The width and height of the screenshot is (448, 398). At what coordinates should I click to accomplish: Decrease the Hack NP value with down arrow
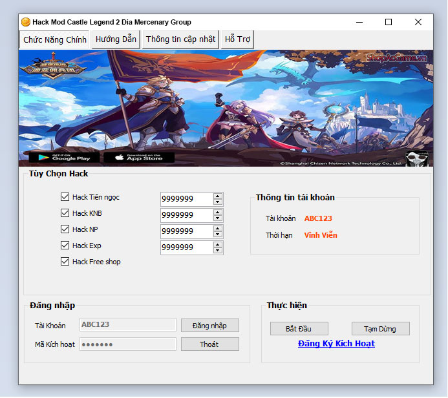tap(217, 234)
